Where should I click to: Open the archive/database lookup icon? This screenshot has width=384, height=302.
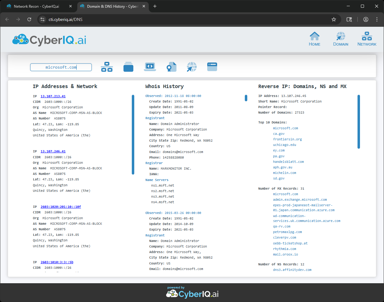coord(128,66)
